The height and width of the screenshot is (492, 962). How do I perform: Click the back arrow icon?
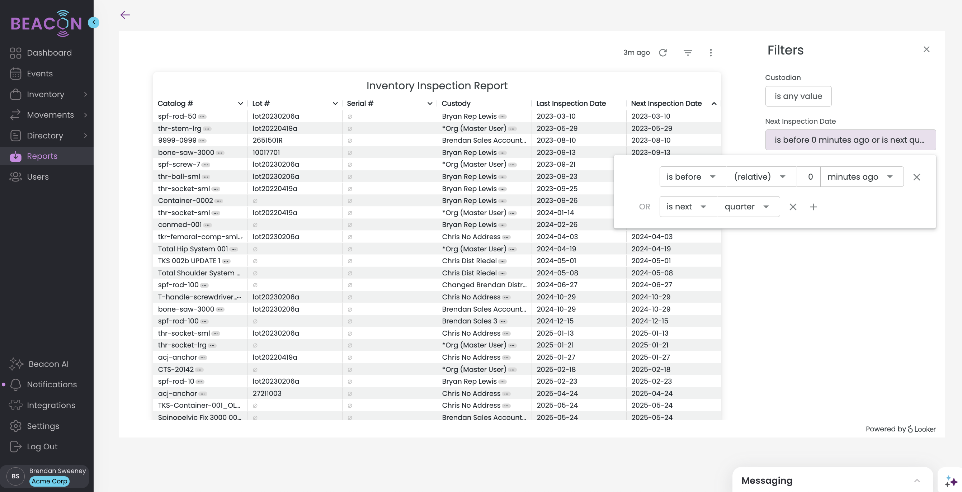click(125, 15)
